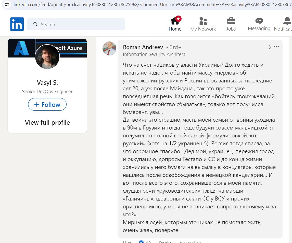Open Roman Andreev's avatar picture
The image size is (292, 243).
click(109, 49)
